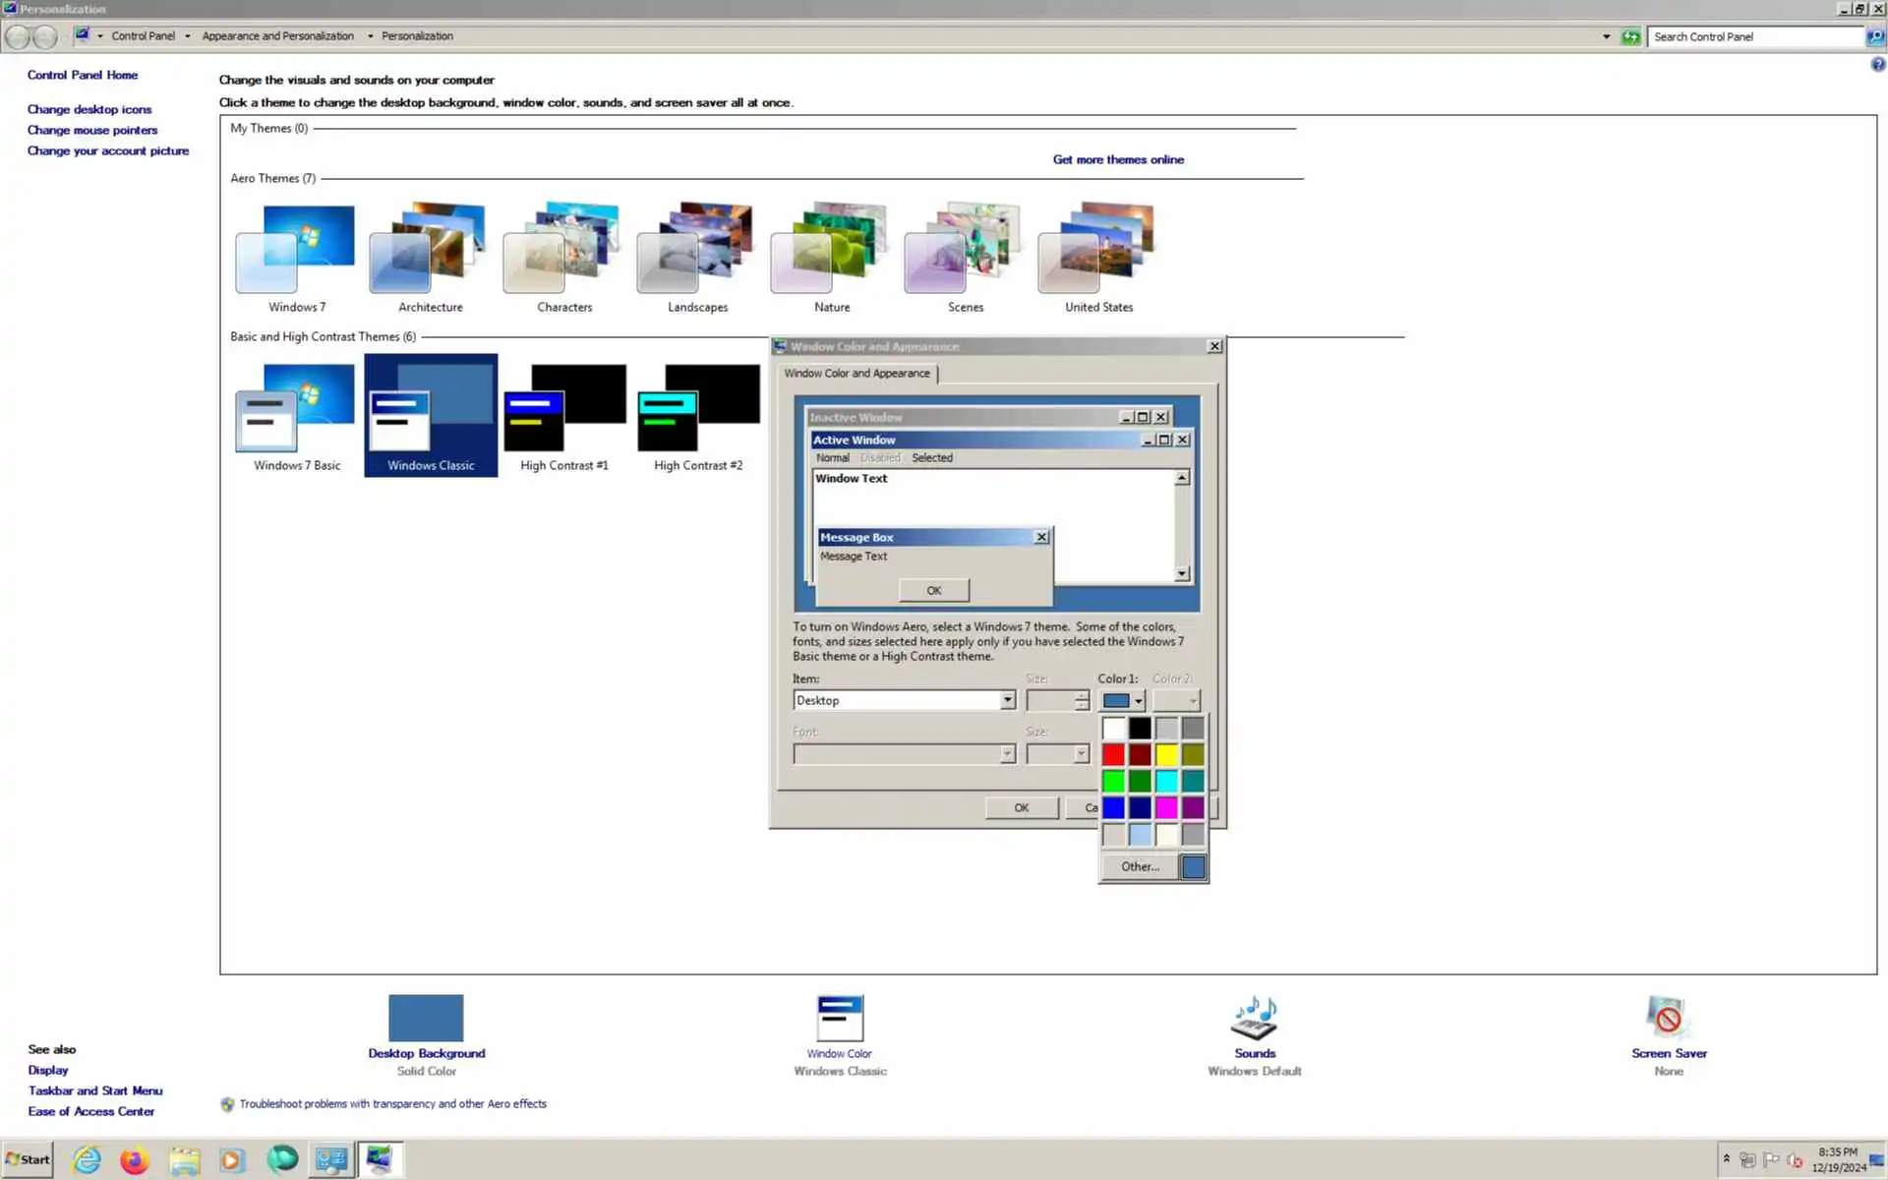The height and width of the screenshot is (1180, 1888).
Task: Expand the Item dropdown showing Desktop
Action: tap(1007, 700)
